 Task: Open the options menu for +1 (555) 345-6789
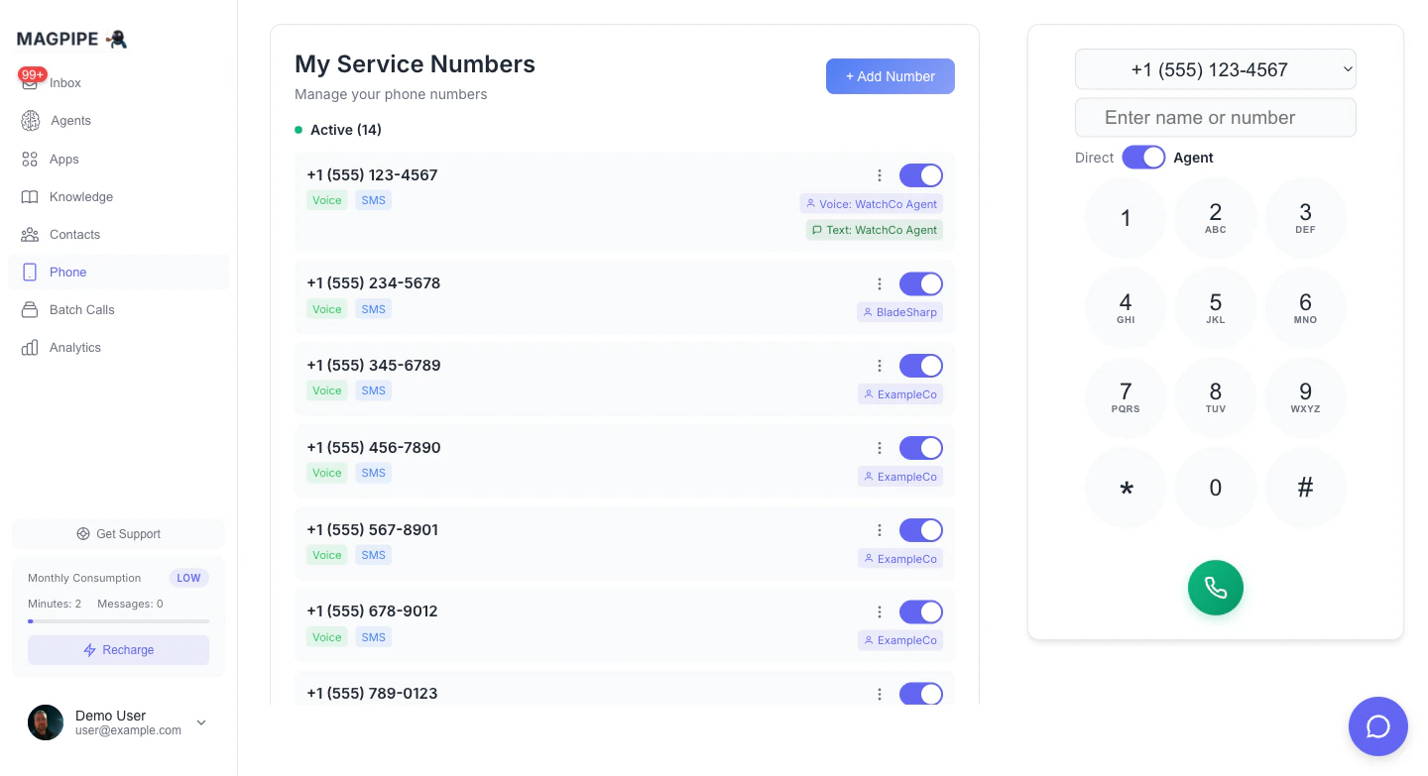[x=880, y=366]
